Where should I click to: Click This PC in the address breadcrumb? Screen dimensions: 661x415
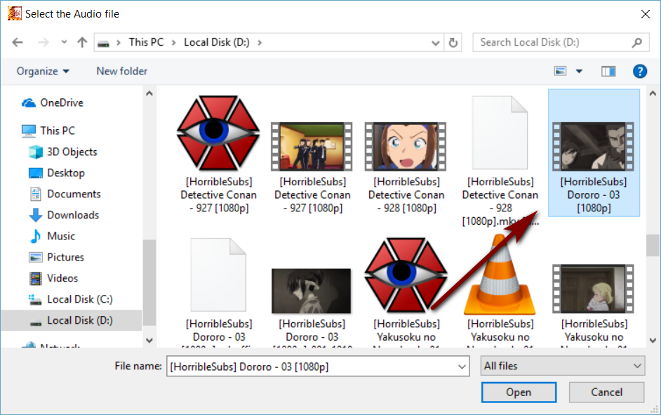pos(146,42)
